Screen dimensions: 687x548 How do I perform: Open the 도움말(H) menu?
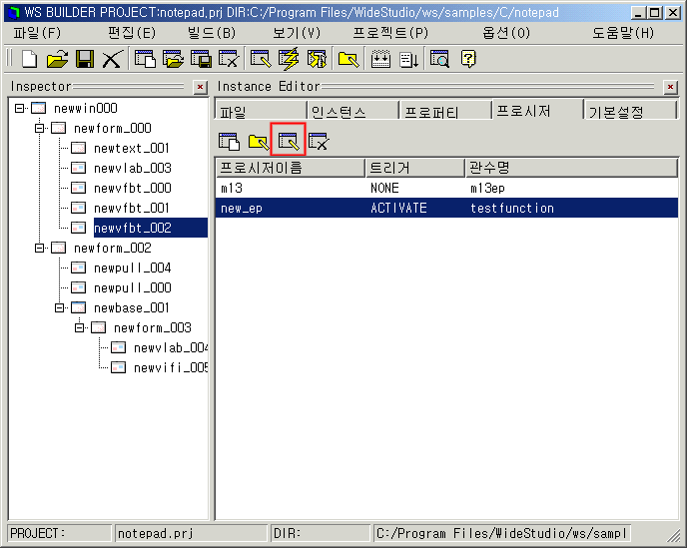623,33
